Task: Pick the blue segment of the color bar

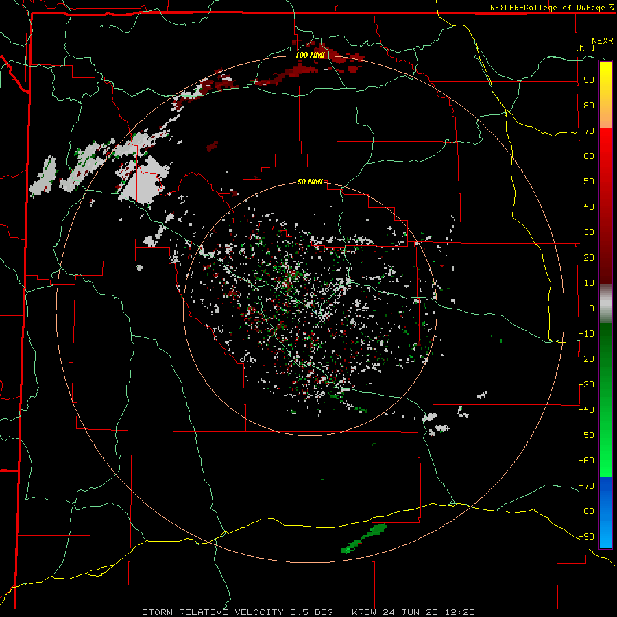Action: coord(605,513)
